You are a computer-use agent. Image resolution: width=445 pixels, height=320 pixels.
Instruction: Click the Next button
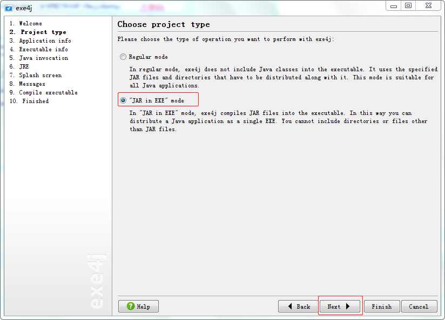coord(340,307)
